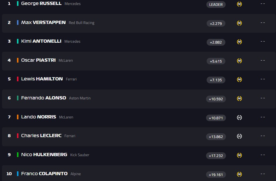Click position number 8 for Leclerc
276x181 pixels.
pos(9,136)
